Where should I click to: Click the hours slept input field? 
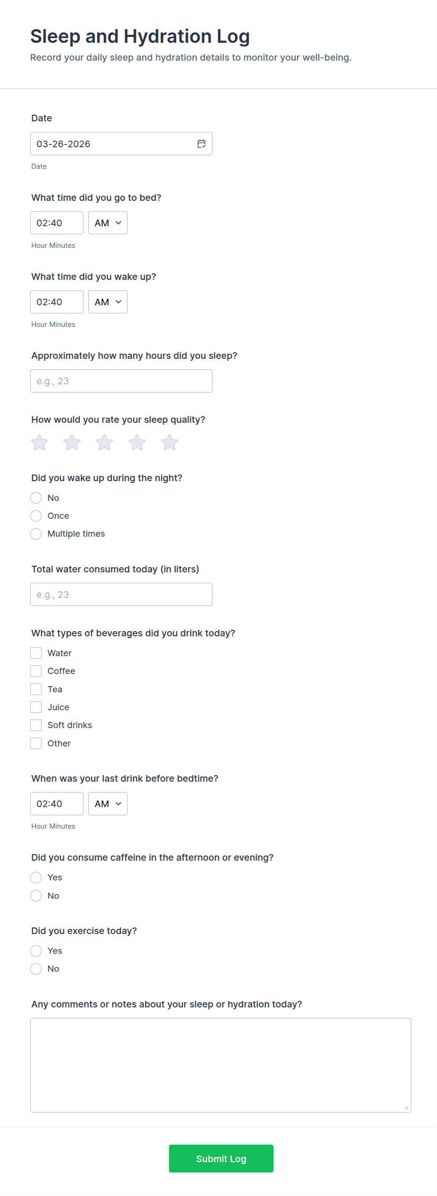pyautogui.click(x=121, y=381)
